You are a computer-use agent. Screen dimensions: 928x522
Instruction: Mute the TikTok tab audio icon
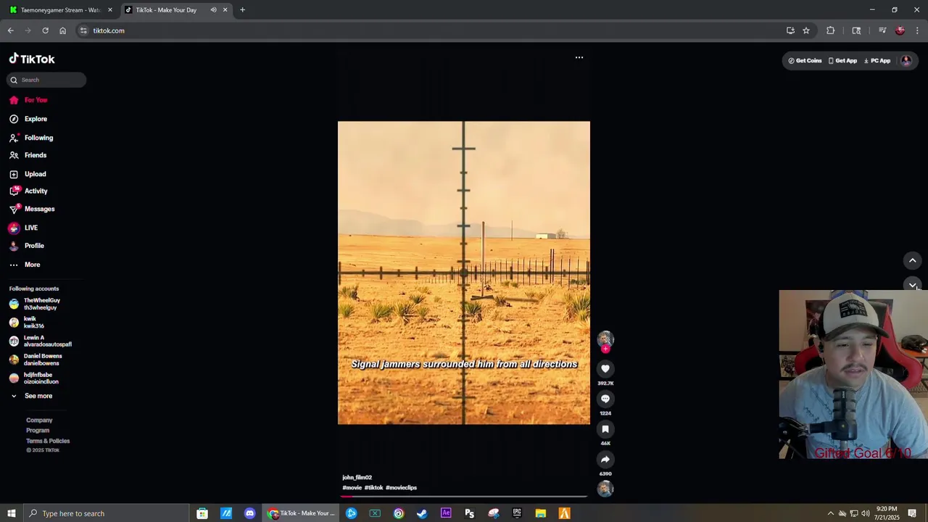(x=213, y=10)
